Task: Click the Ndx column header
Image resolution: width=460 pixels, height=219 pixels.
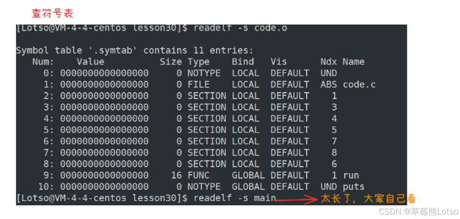Action: point(329,62)
